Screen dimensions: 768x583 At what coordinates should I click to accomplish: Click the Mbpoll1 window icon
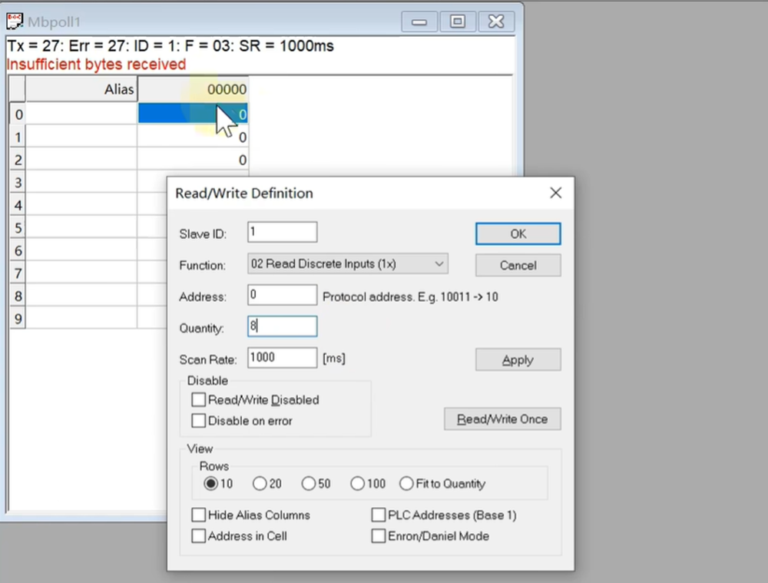(x=15, y=22)
